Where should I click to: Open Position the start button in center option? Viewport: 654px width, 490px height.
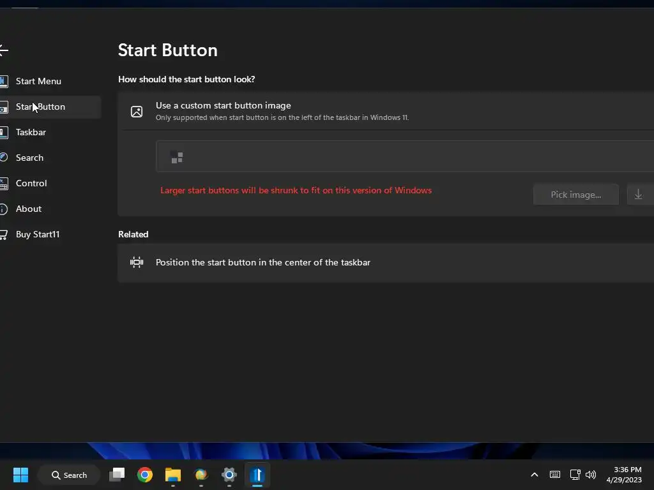pyautogui.click(x=386, y=262)
